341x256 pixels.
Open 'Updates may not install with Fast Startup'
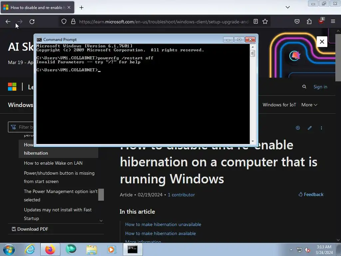58,214
